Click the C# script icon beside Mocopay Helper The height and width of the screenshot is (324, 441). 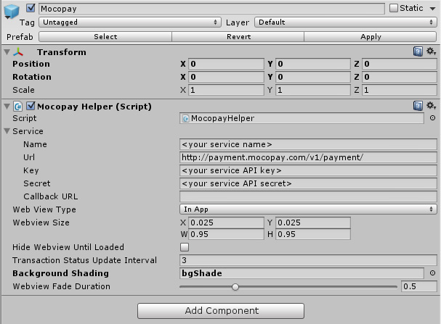17,107
